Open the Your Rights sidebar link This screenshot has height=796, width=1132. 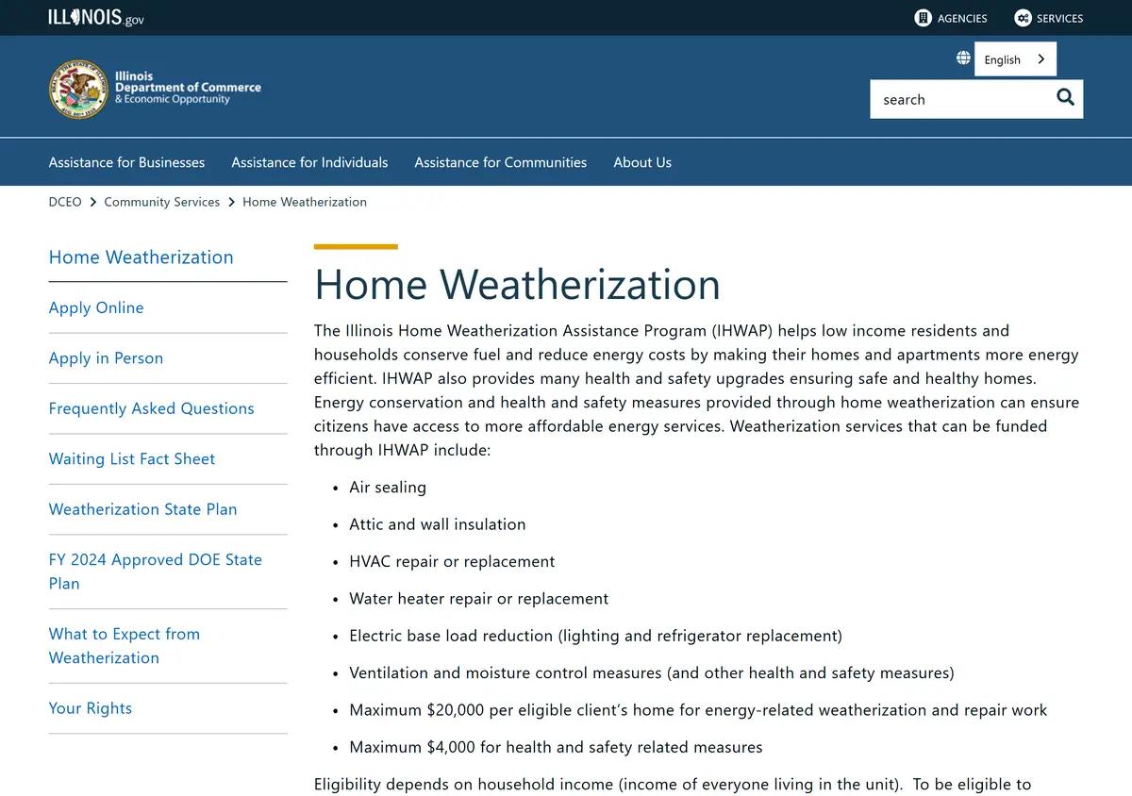pyautogui.click(x=90, y=708)
